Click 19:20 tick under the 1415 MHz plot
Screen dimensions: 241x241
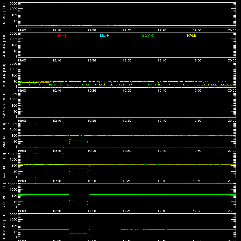(x=92, y=121)
